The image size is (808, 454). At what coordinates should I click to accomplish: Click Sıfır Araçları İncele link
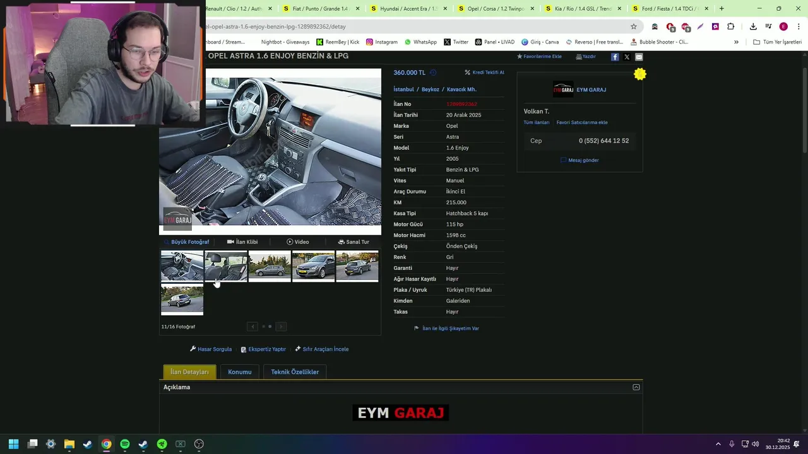pyautogui.click(x=322, y=349)
